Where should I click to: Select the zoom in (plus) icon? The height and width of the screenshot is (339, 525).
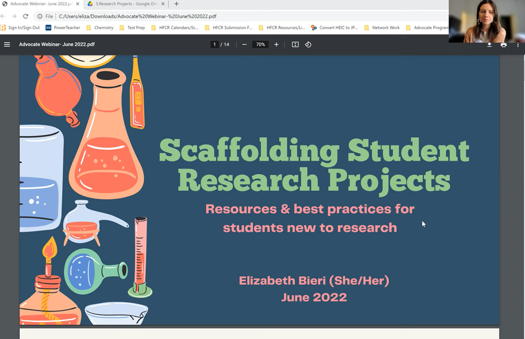click(x=276, y=44)
